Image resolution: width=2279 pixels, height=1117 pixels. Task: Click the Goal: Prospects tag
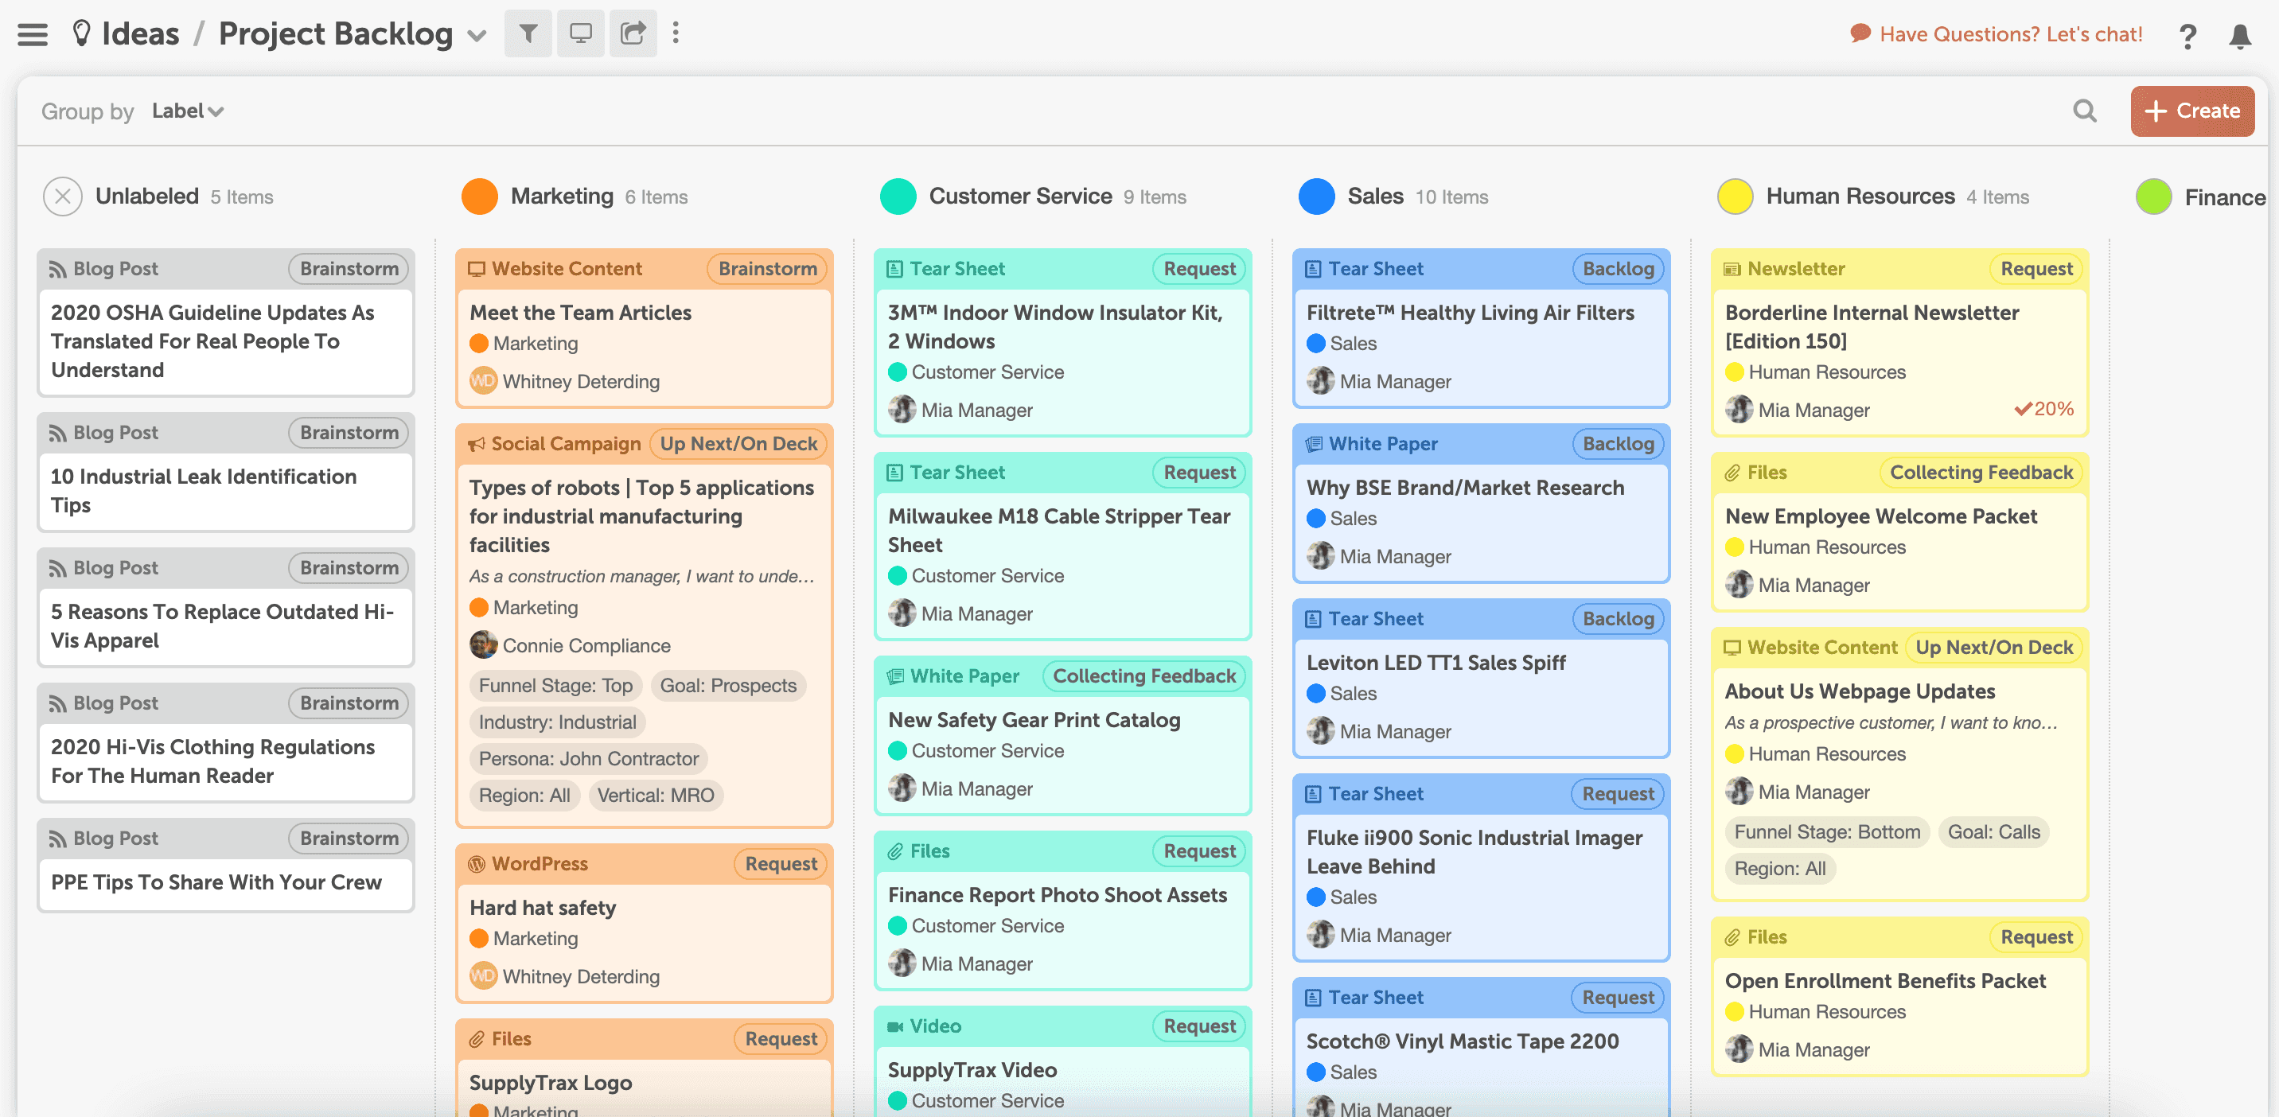click(x=728, y=686)
